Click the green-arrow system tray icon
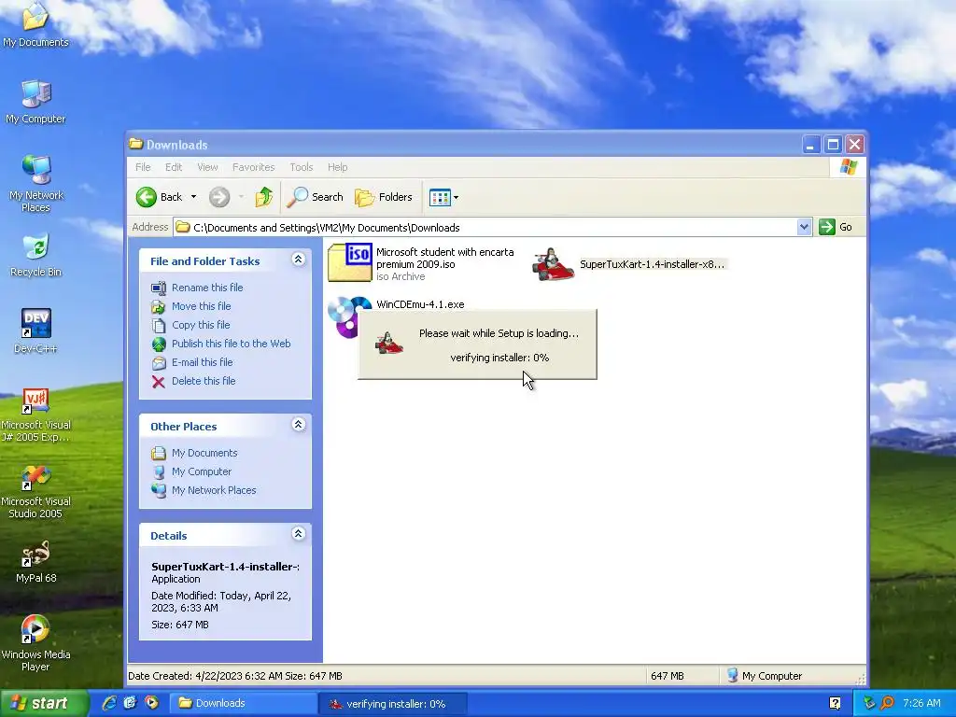956x717 pixels. [869, 703]
